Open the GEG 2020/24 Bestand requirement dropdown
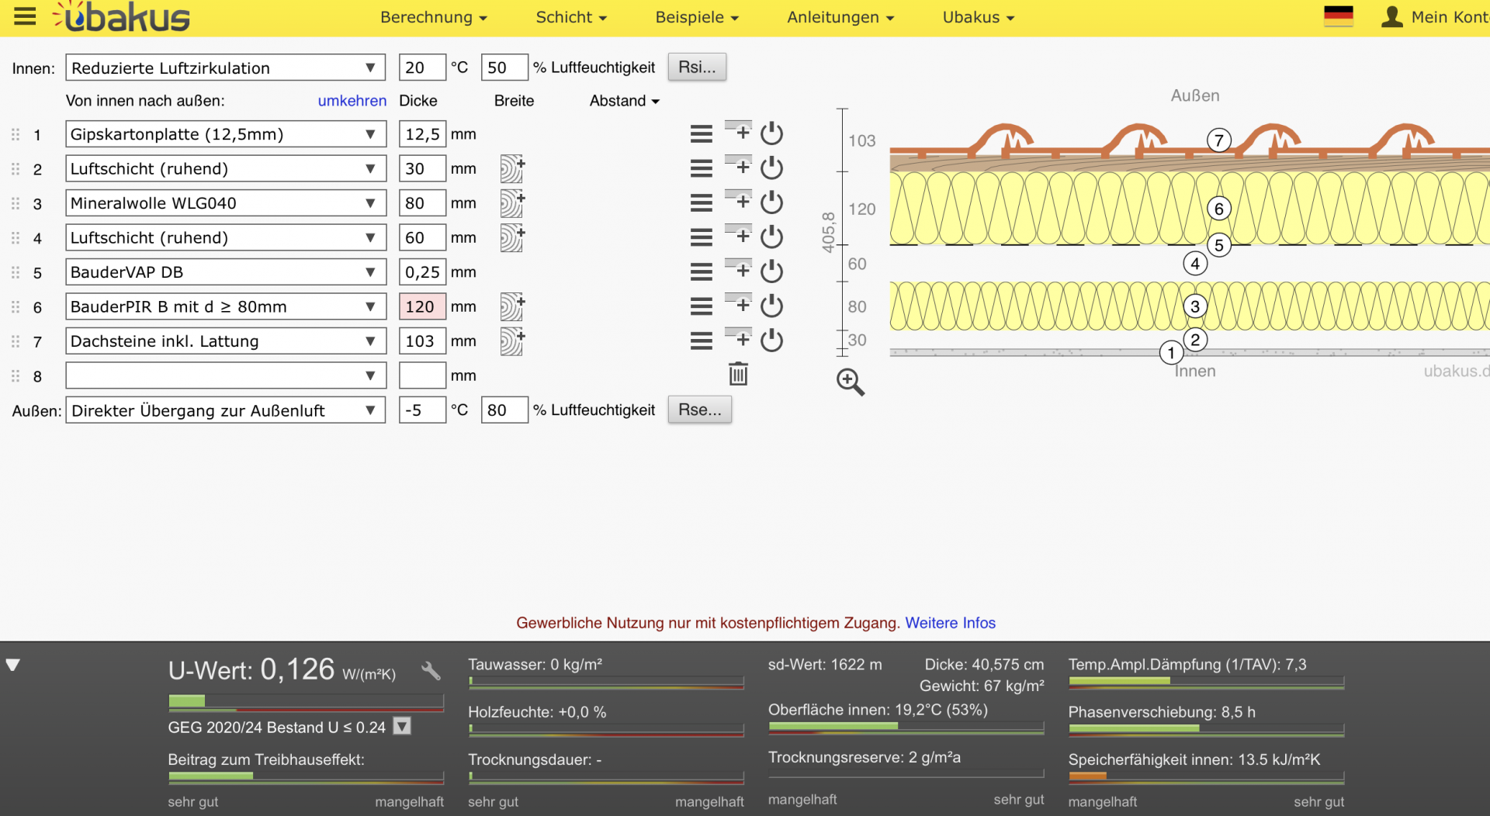1490x816 pixels. click(402, 727)
